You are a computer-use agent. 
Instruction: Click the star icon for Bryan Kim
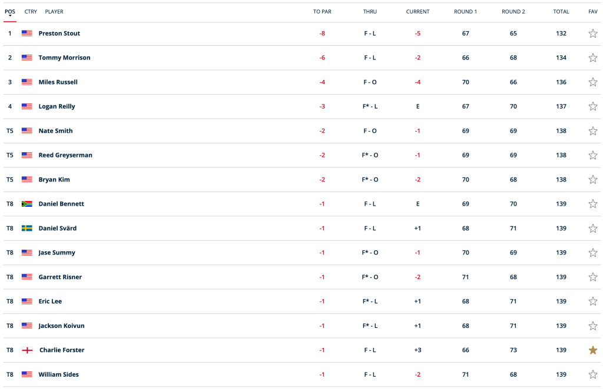pos(593,179)
